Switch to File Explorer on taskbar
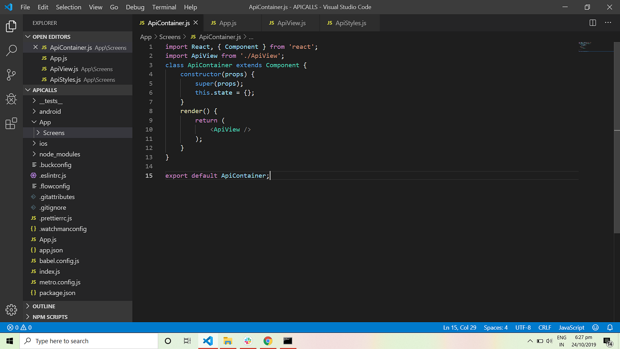620x349 pixels. coord(227,341)
